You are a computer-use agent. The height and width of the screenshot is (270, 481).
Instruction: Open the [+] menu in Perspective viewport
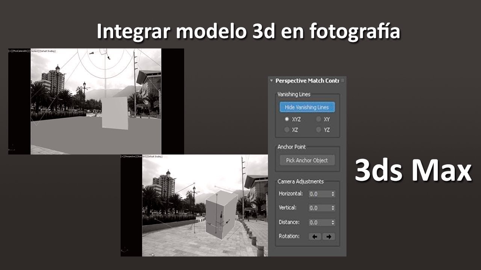(x=122, y=156)
